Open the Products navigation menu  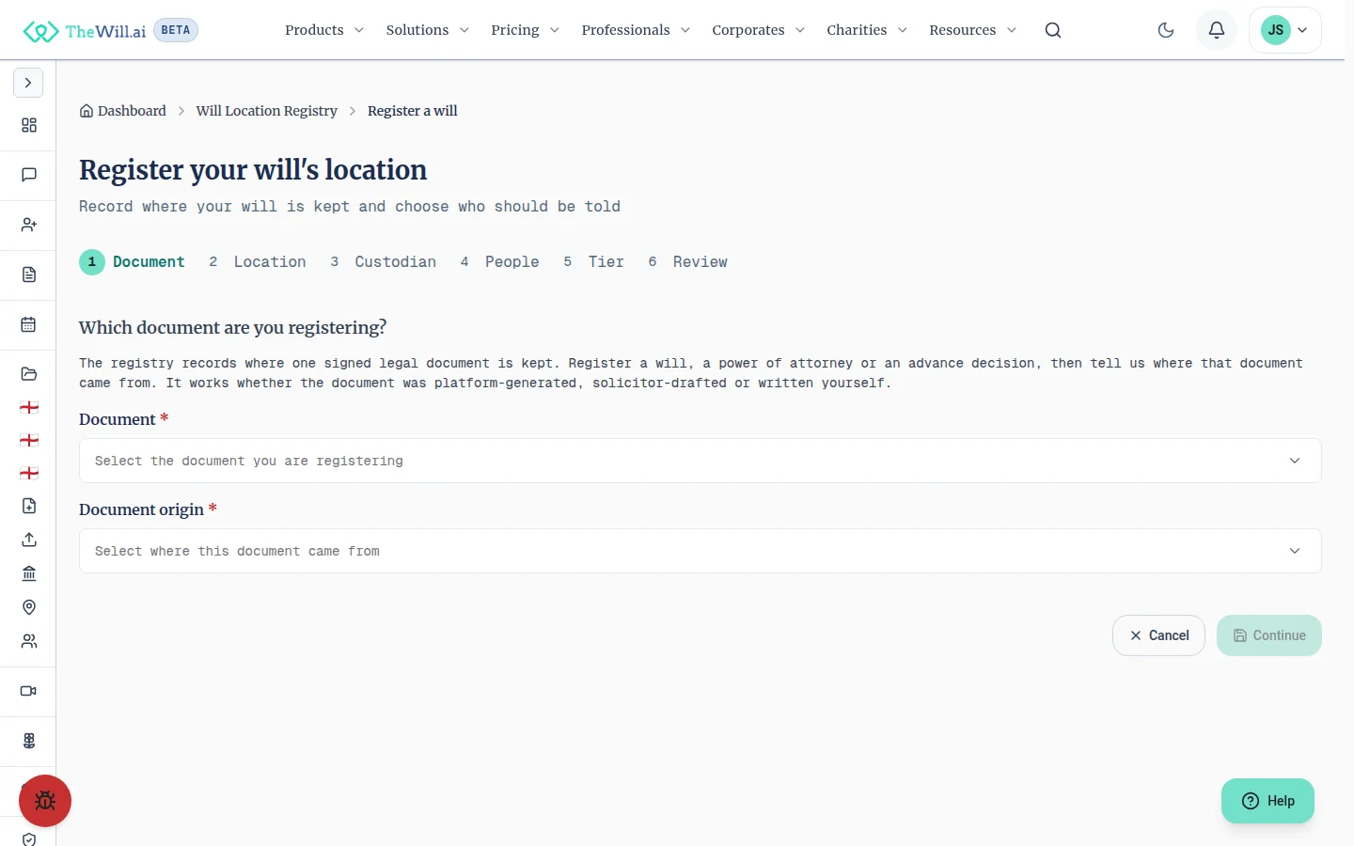324,30
